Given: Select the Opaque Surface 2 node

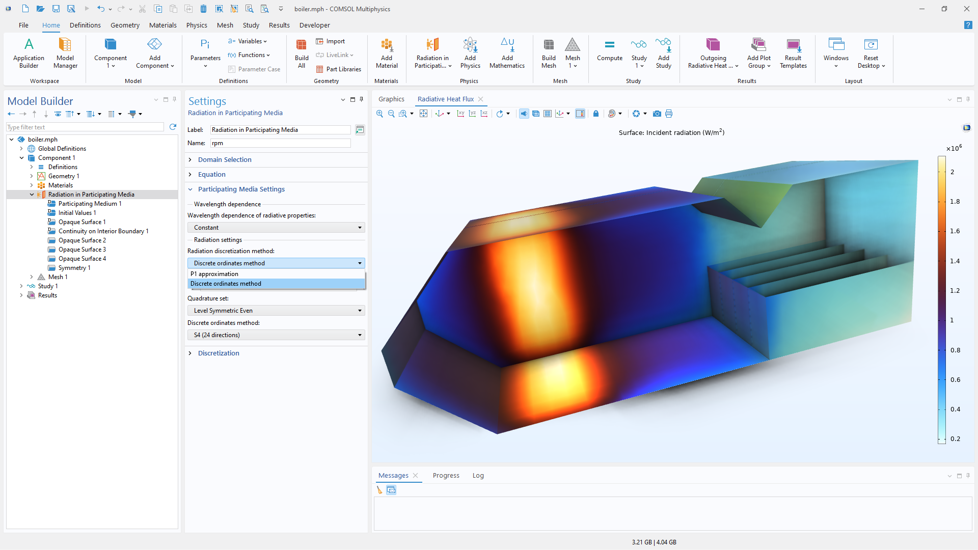Looking at the screenshot, I should (82, 240).
